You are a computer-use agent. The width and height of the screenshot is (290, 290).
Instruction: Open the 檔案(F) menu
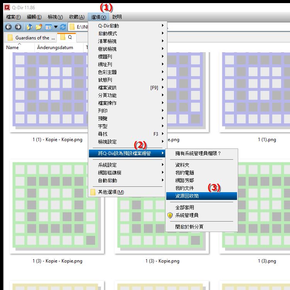[x=14, y=17]
